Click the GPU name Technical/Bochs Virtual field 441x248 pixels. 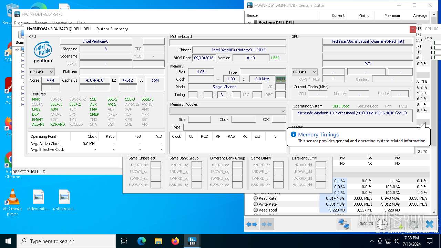pos(368,41)
